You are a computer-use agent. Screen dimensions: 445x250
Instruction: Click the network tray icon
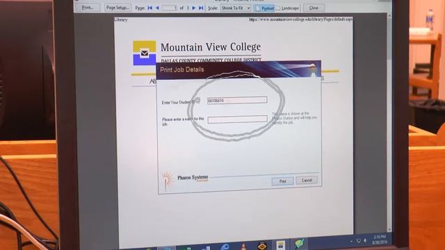[359, 241]
